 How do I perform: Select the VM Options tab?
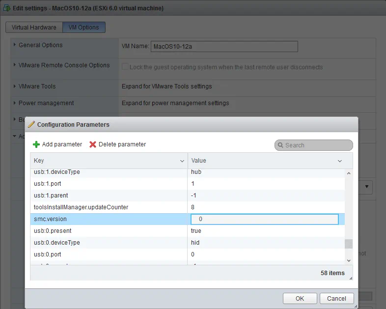click(x=83, y=28)
